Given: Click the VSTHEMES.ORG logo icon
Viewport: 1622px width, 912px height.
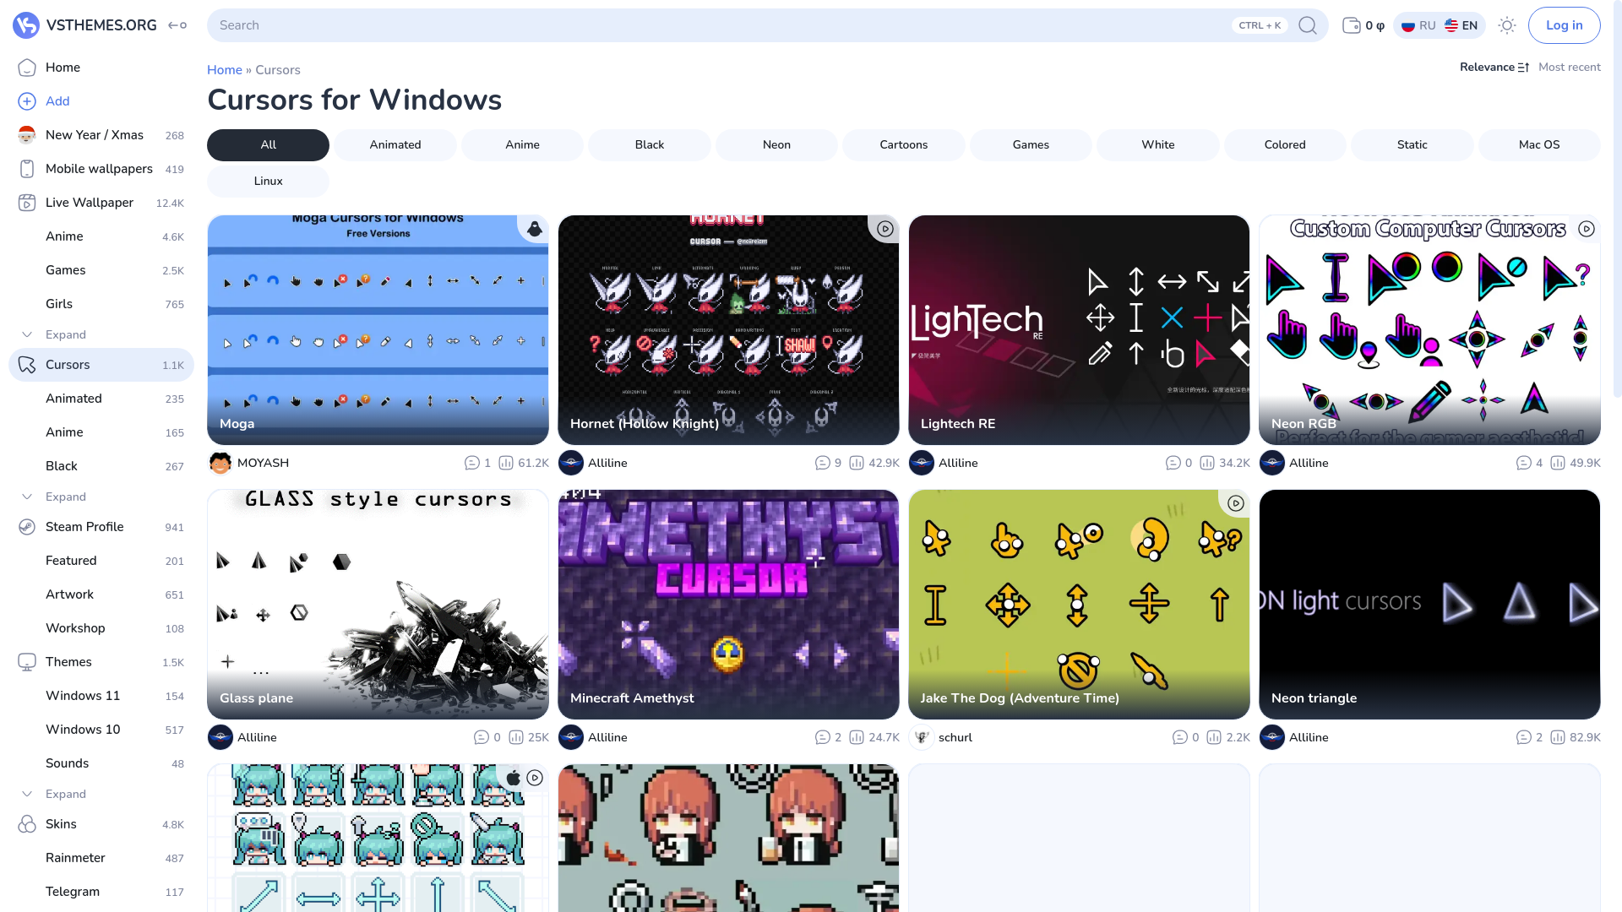Looking at the screenshot, I should point(26,25).
